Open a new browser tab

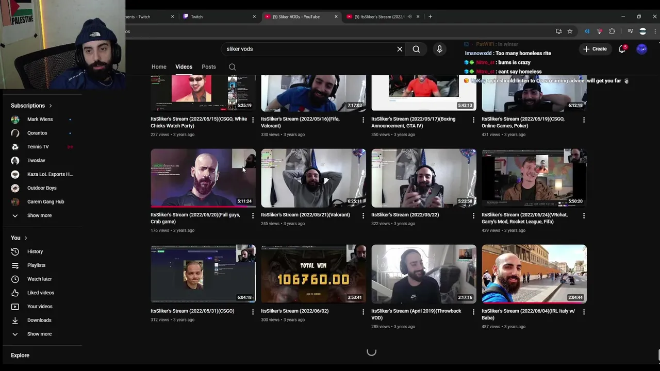point(431,16)
